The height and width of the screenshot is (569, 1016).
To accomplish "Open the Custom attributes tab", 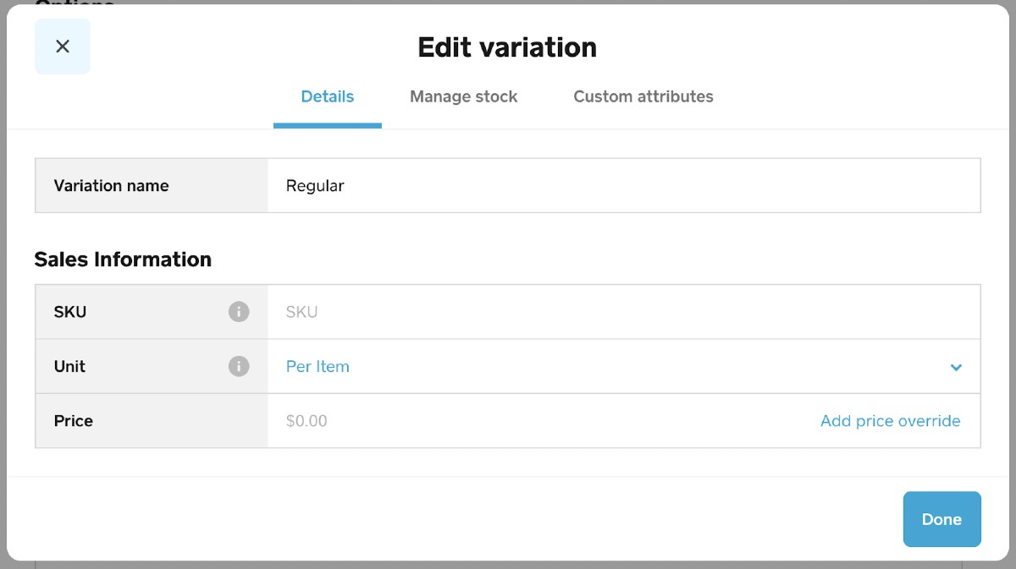I will point(643,96).
